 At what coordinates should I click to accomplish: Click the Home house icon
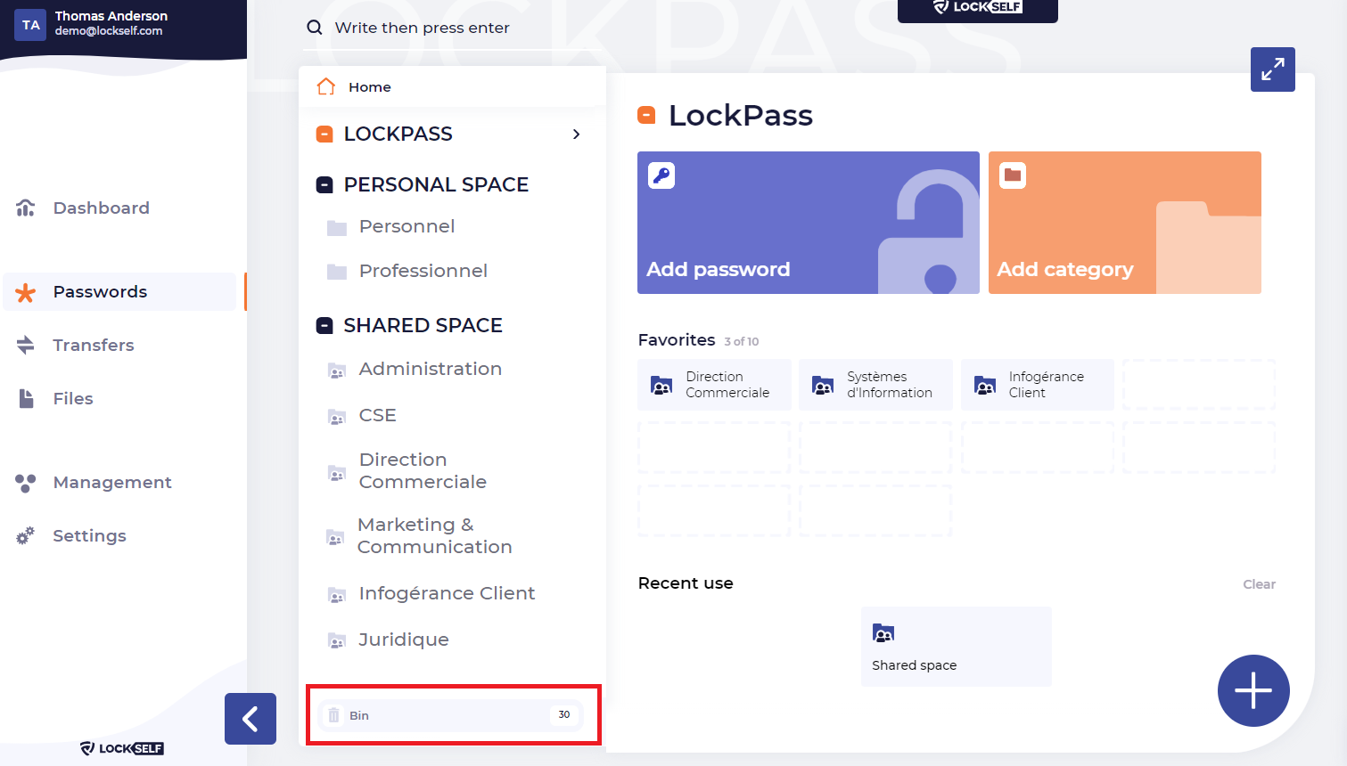pyautogui.click(x=326, y=86)
